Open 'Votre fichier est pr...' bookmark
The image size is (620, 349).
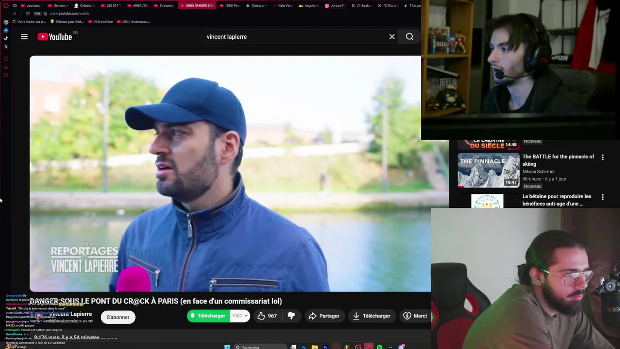tap(29, 22)
